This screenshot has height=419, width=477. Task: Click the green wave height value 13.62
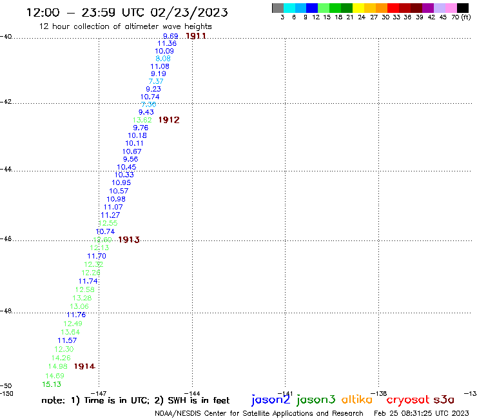tap(142, 120)
